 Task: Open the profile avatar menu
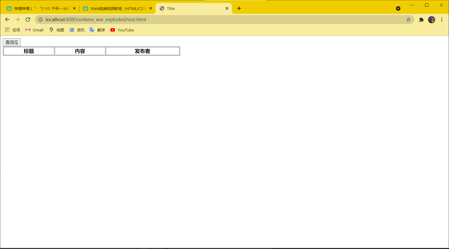432,20
